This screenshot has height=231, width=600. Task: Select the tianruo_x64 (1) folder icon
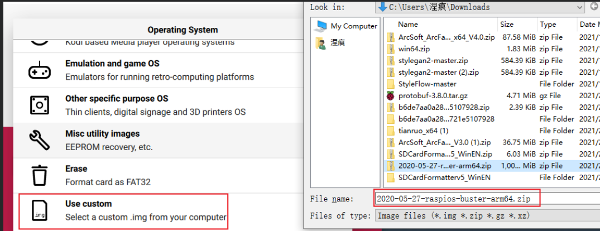(x=391, y=131)
